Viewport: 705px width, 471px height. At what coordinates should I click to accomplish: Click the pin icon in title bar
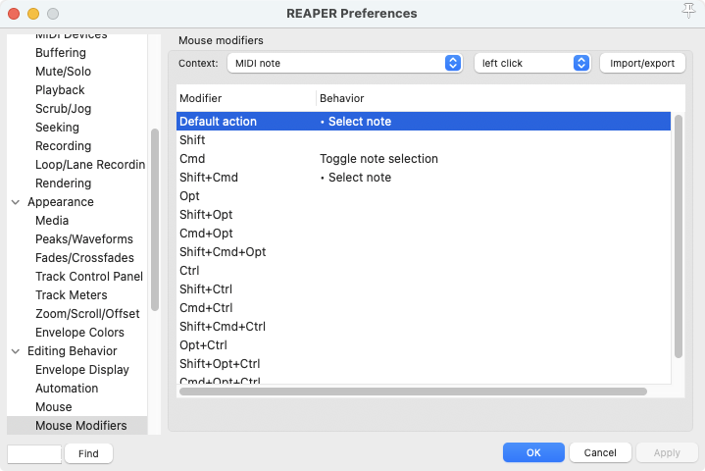(687, 11)
